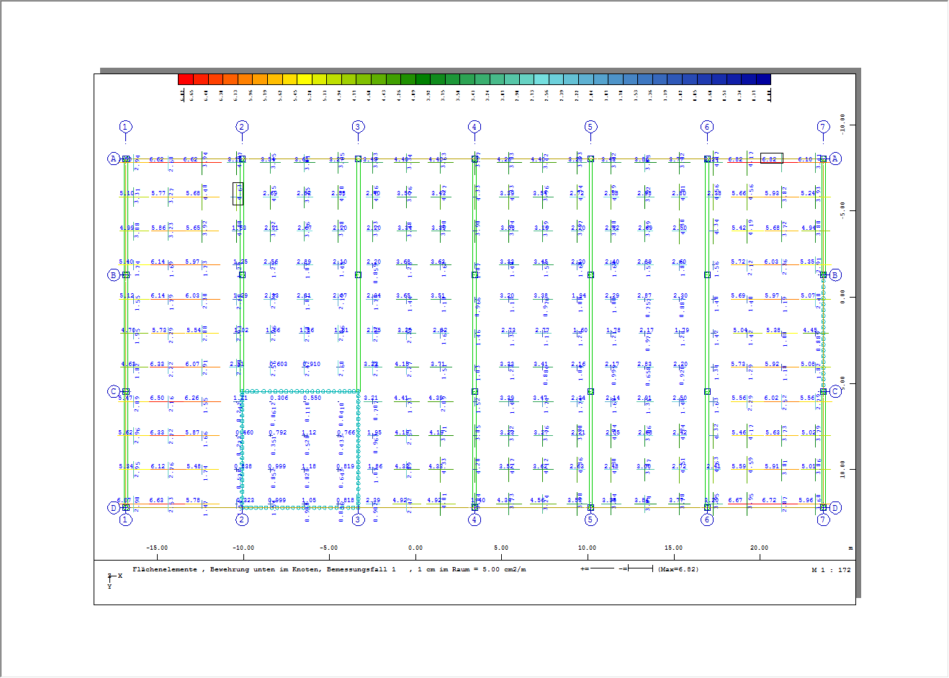Viewport: 949px width, 678px height.
Task: Click grid row marker B on right
Action: coord(835,275)
